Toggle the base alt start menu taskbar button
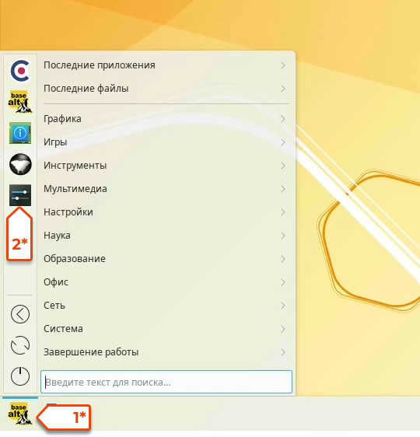 (x=20, y=414)
